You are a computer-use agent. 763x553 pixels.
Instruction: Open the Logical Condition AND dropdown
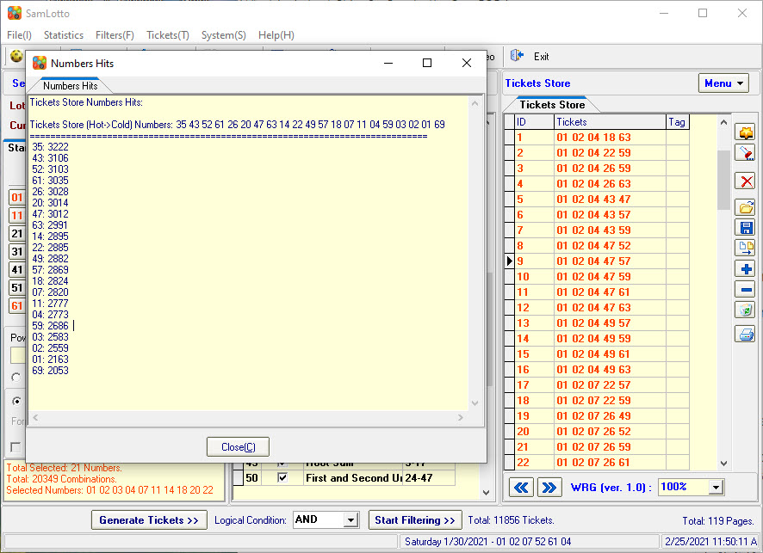tap(350, 520)
